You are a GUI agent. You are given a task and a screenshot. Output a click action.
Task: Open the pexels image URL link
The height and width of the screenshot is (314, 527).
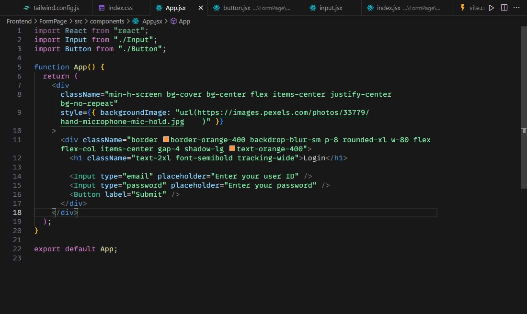(283, 112)
